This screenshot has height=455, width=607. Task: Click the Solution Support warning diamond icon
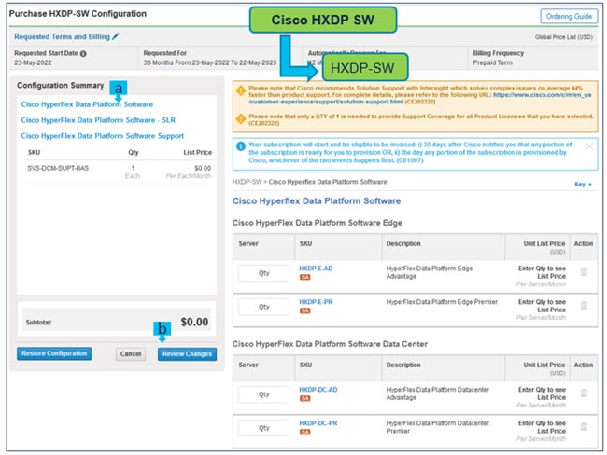[241, 90]
